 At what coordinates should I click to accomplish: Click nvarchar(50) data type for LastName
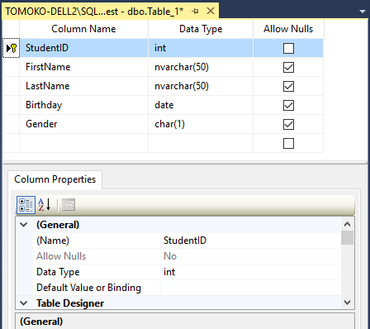201,86
